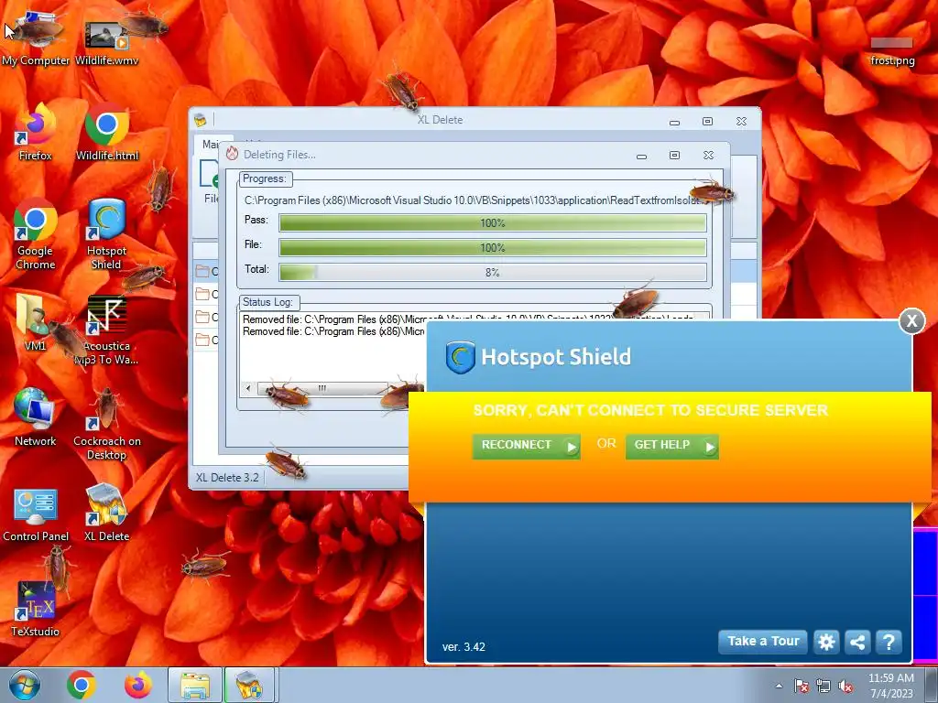This screenshot has height=703, width=938.
Task: Open the frost.png file on the desktop
Action: click(892, 51)
